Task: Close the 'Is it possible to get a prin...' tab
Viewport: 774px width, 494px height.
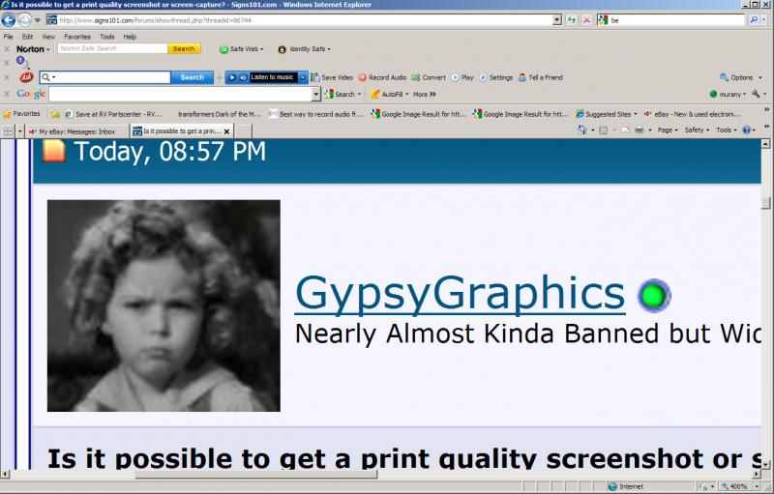Action: pyautogui.click(x=226, y=131)
